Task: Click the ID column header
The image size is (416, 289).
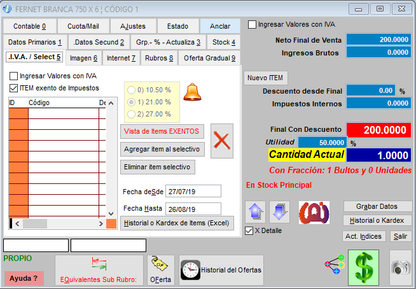Action: (18, 102)
